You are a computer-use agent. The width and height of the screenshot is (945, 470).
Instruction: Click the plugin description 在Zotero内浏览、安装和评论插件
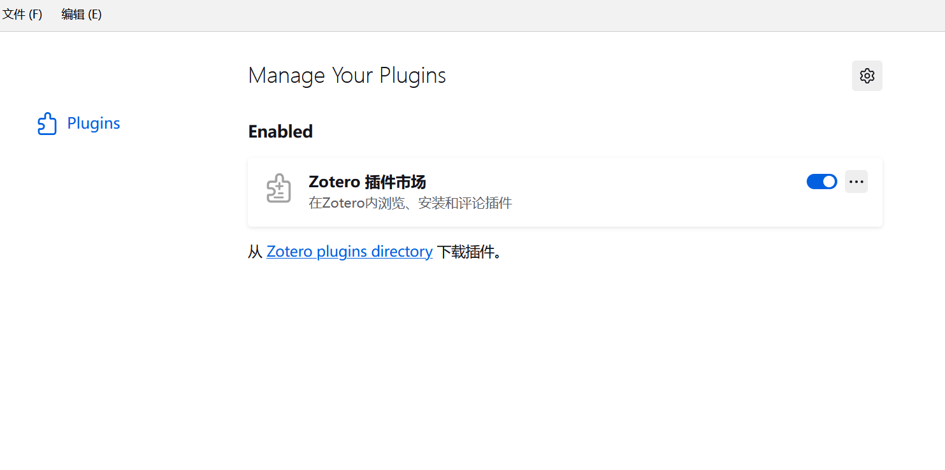click(410, 204)
